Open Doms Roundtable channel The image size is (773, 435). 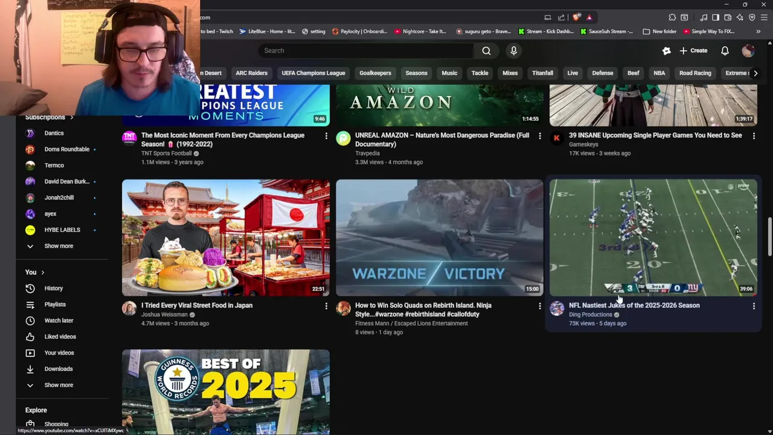coord(66,149)
